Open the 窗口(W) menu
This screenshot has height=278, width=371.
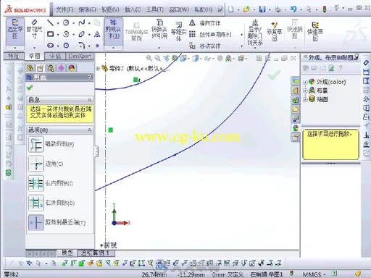pyautogui.click(x=179, y=9)
